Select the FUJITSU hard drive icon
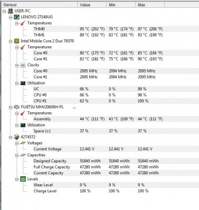The image size is (199, 210). 17,107
